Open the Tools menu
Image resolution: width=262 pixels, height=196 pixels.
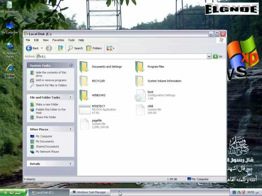click(71, 40)
